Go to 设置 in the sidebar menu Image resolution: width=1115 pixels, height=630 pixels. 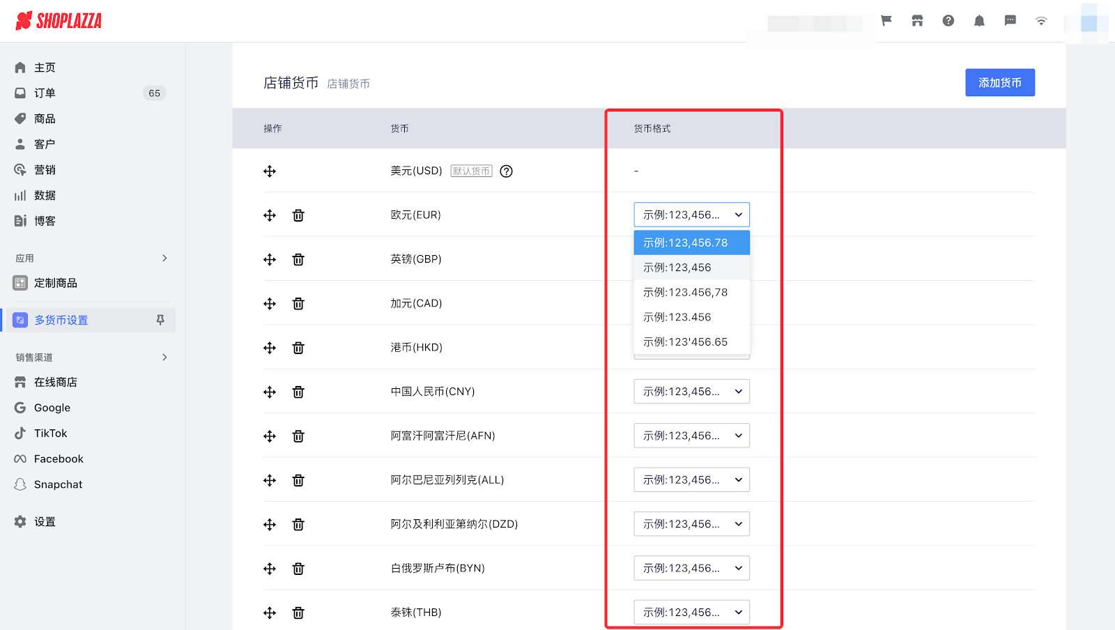(43, 521)
